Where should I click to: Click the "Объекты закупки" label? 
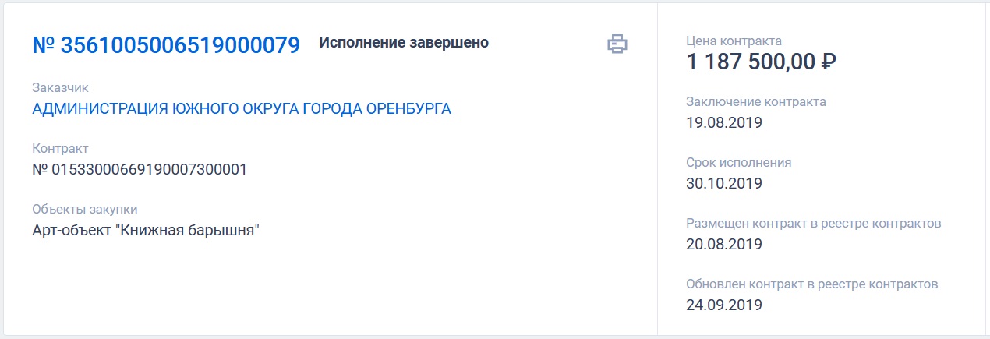pos(85,209)
